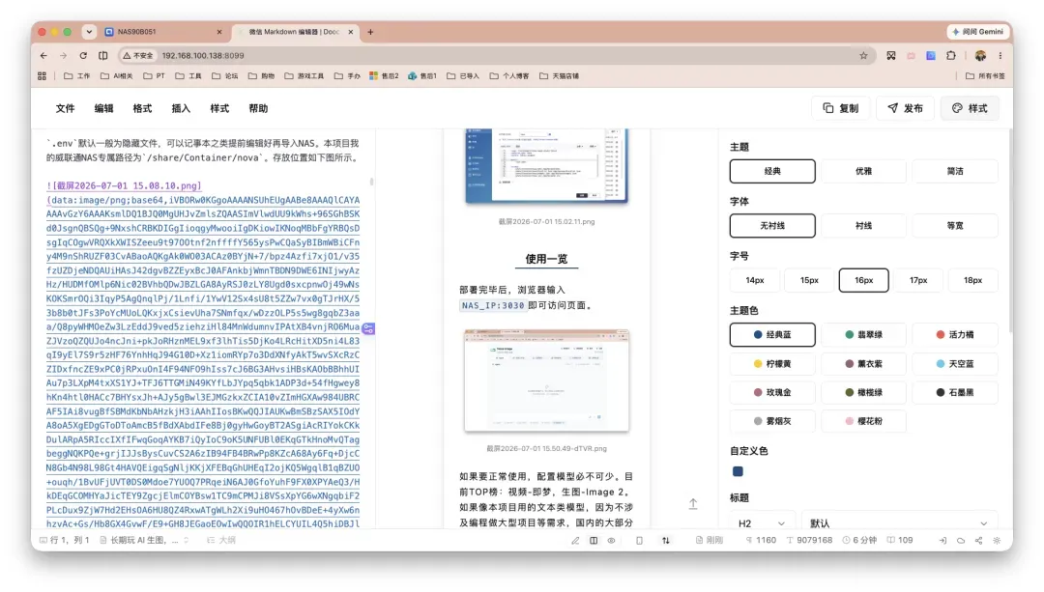Image resolution: width=1044 pixels, height=592 pixels.
Task: Expand the H2 heading level dropdown
Action: tap(763, 523)
